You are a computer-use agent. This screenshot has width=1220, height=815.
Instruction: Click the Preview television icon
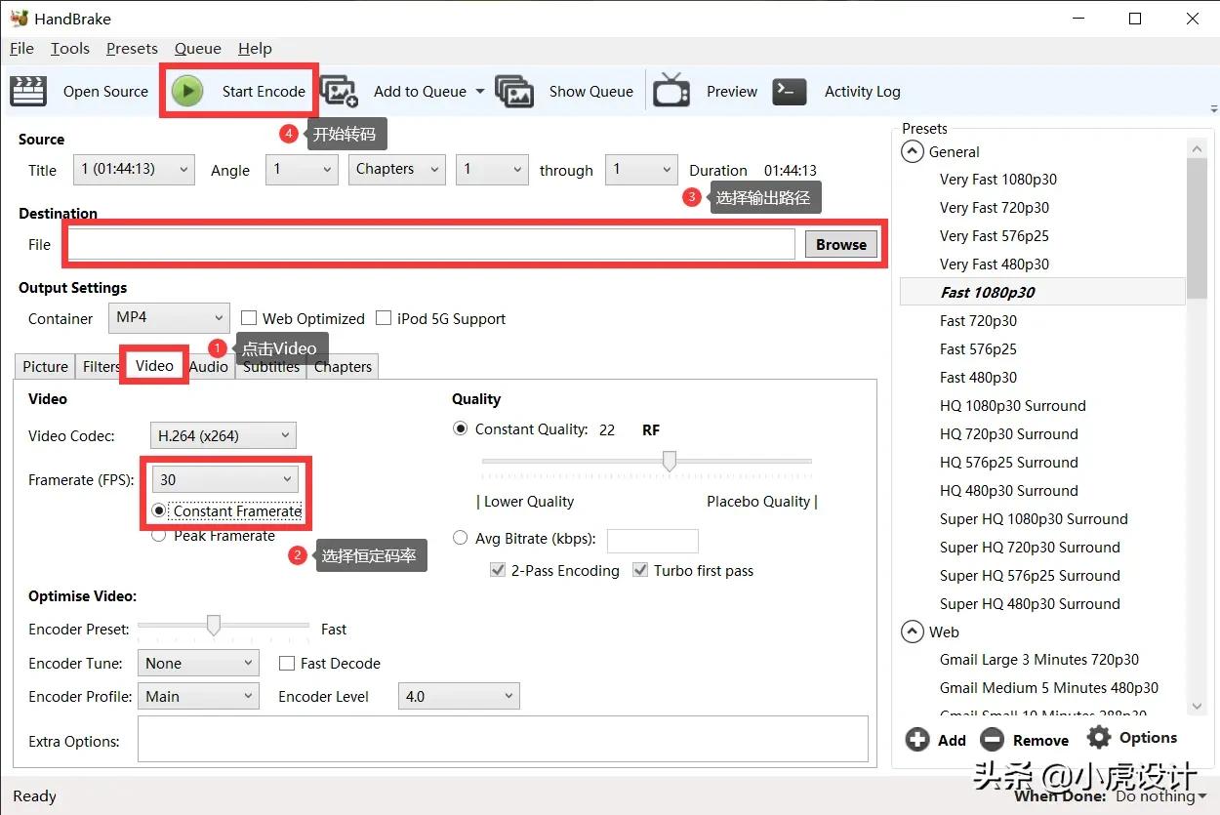click(671, 91)
